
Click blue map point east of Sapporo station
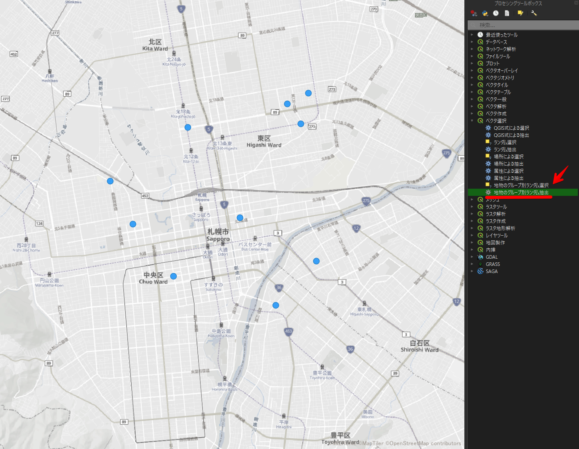coord(240,218)
